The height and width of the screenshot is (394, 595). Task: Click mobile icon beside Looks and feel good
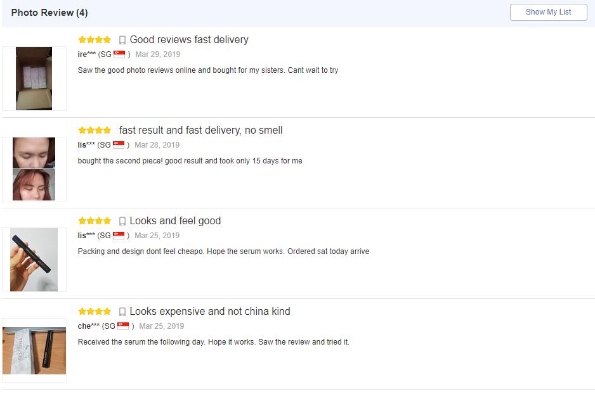122,221
